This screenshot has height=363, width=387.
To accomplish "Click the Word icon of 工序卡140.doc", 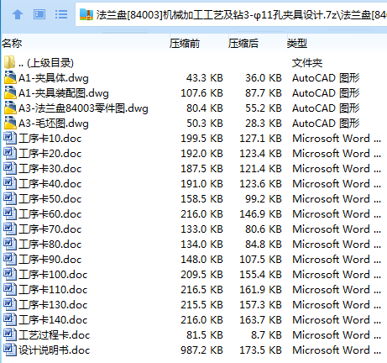I will 10,319.
